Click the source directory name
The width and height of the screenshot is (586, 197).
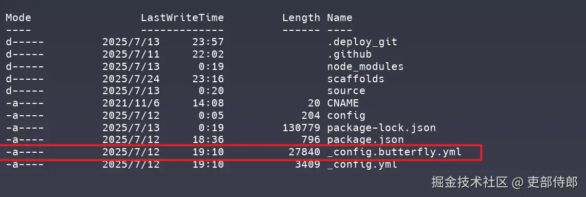[346, 91]
